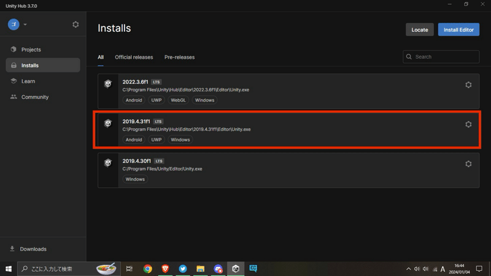Image resolution: width=491 pixels, height=276 pixels.
Task: Open Unity Hub preferences gear
Action: point(75,25)
